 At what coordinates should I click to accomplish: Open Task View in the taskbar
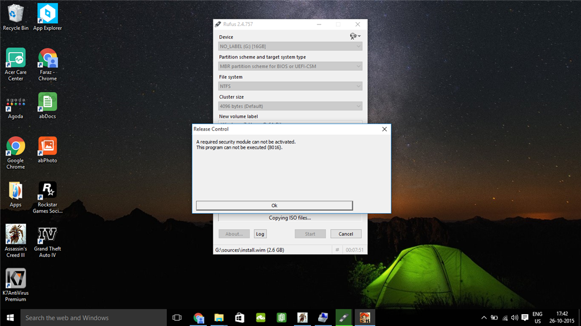pos(177,318)
